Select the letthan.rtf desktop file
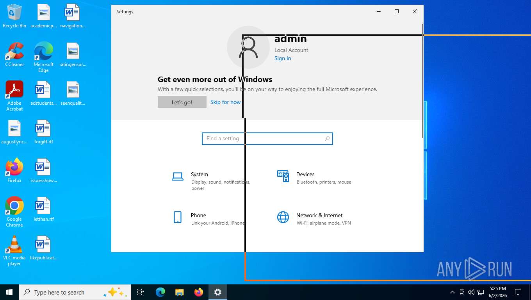 (x=43, y=209)
